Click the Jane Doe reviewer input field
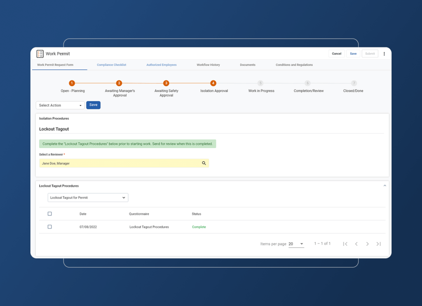Screen dimensions: 422x306 tap(115, 163)
